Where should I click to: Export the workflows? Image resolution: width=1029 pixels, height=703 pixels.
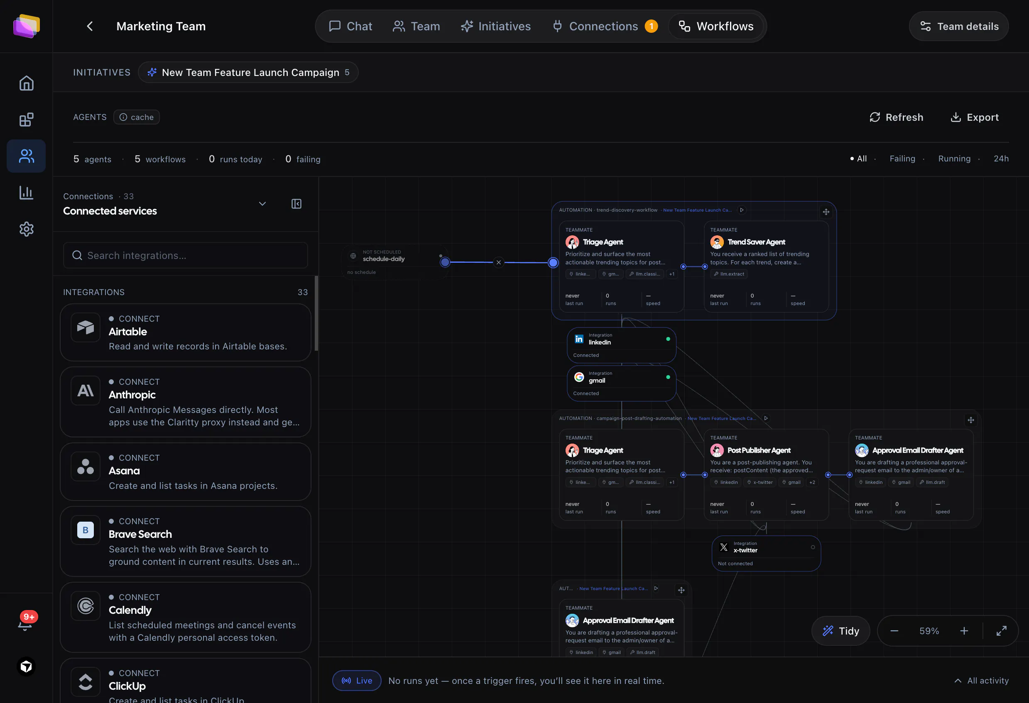[x=975, y=117]
